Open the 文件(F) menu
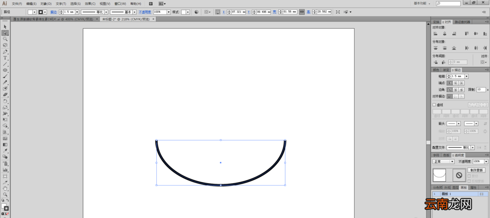Screen dimensions: 490x218 17,4
